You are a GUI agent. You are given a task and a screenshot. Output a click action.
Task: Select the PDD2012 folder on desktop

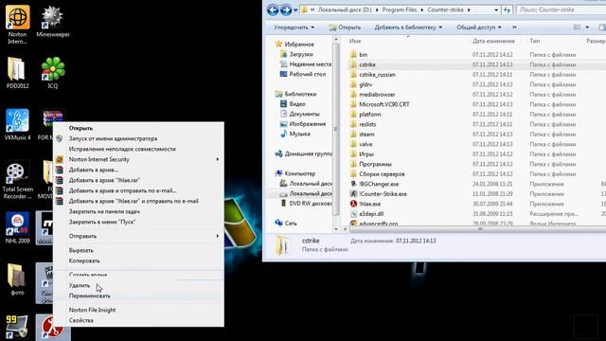[x=17, y=73]
